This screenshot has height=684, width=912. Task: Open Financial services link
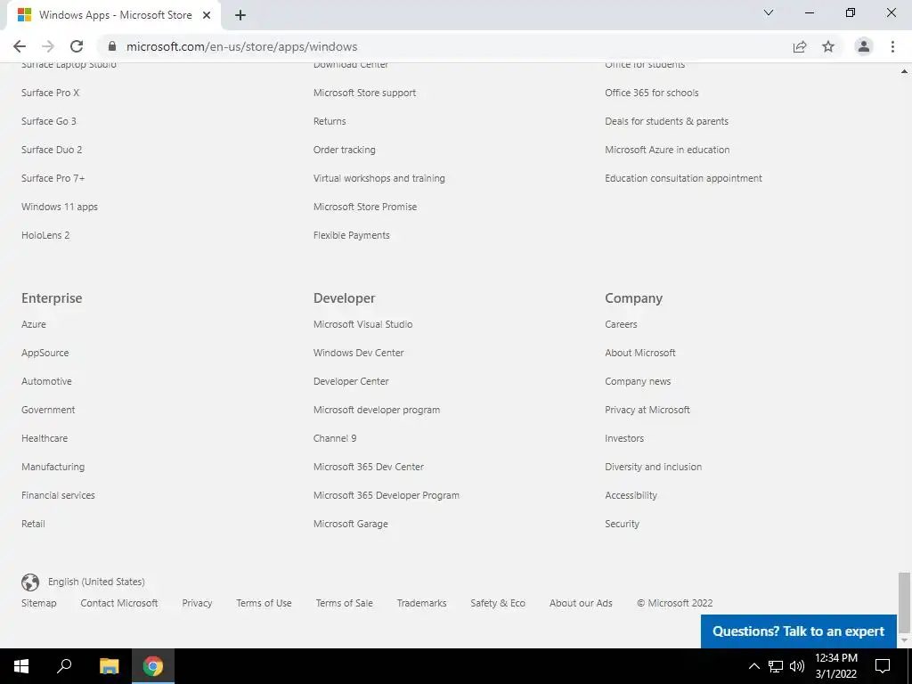coord(58,495)
